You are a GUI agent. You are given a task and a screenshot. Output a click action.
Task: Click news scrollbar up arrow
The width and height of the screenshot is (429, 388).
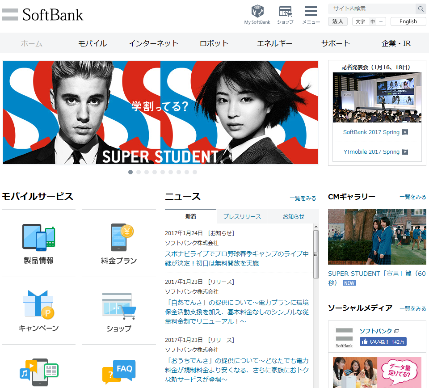[316, 227]
